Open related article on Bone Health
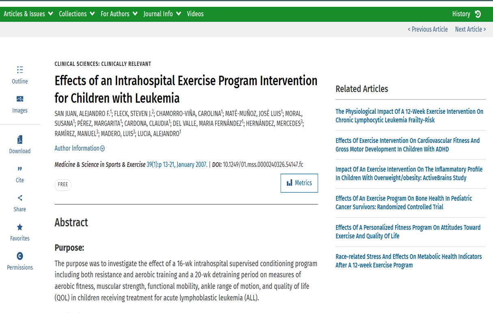 pyautogui.click(x=404, y=203)
